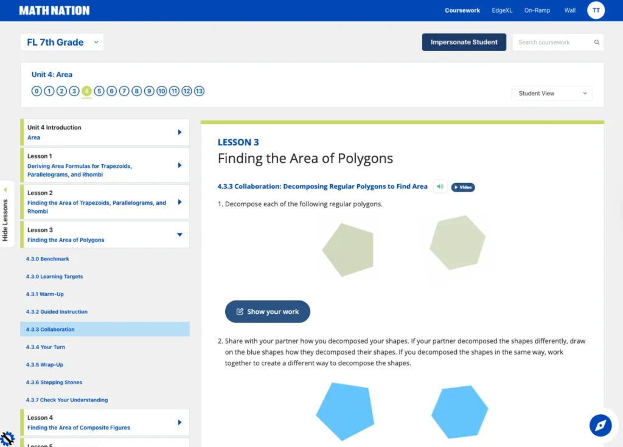This screenshot has width=623, height=447.
Task: Select lesson circle 0 in Unit 4
Action: [37, 91]
